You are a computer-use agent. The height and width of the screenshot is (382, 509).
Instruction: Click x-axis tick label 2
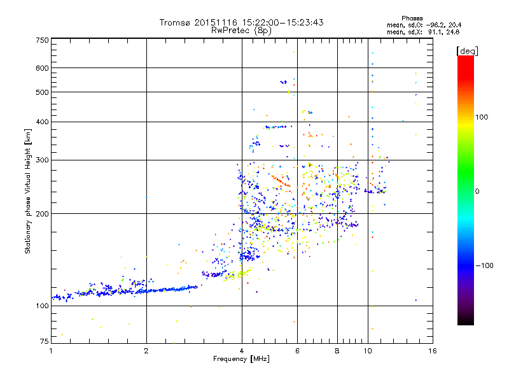[146, 351]
